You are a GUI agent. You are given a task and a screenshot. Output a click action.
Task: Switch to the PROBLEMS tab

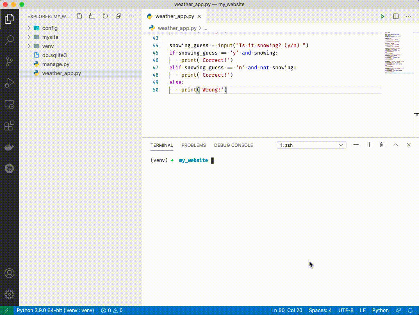pyautogui.click(x=194, y=145)
